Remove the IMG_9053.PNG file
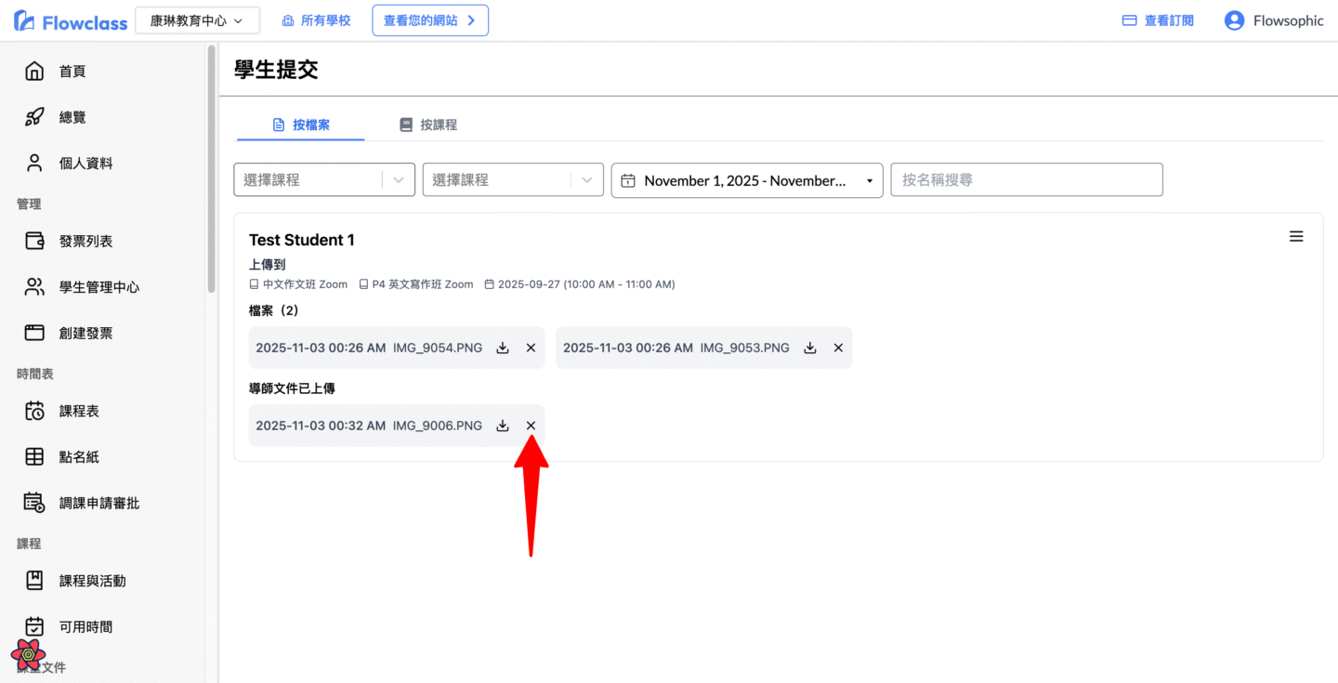Screen dimensions: 1338x683 [x=838, y=348]
